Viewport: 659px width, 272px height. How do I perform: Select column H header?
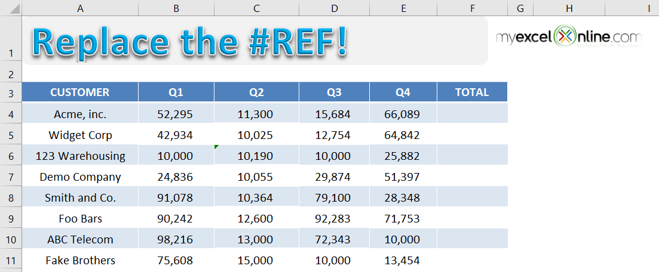tap(569, 8)
